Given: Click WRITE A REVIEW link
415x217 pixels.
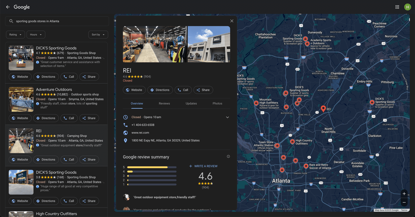Looking at the screenshot, I should pyautogui.click(x=203, y=166).
